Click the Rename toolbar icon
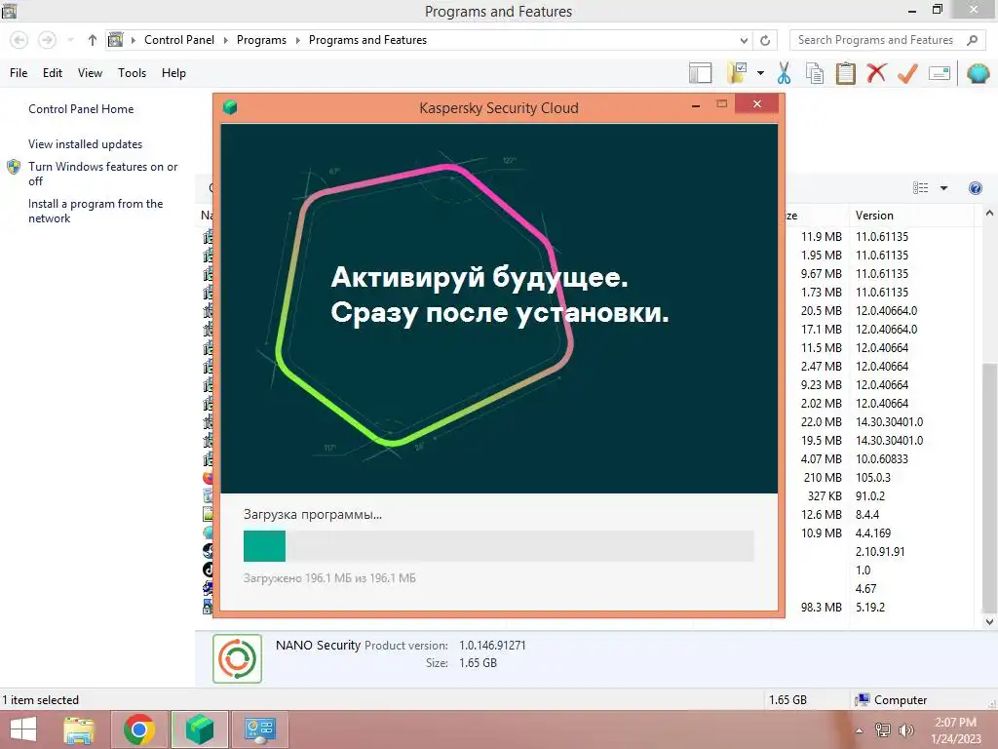The width and height of the screenshot is (998, 749). tap(940, 73)
